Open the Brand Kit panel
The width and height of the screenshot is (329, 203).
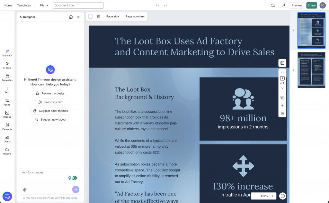pos(7,53)
